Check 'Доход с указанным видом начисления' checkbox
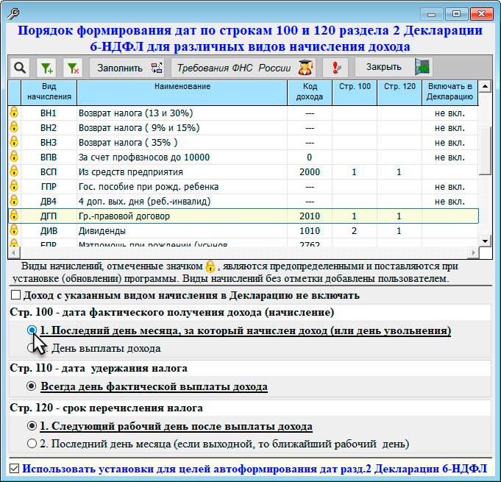 click(15, 294)
